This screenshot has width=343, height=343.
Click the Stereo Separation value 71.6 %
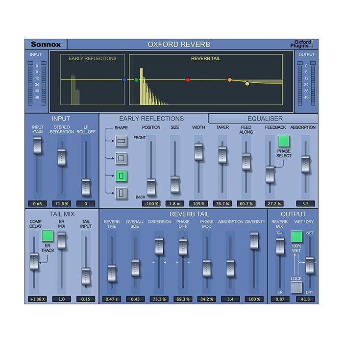[x=61, y=203]
